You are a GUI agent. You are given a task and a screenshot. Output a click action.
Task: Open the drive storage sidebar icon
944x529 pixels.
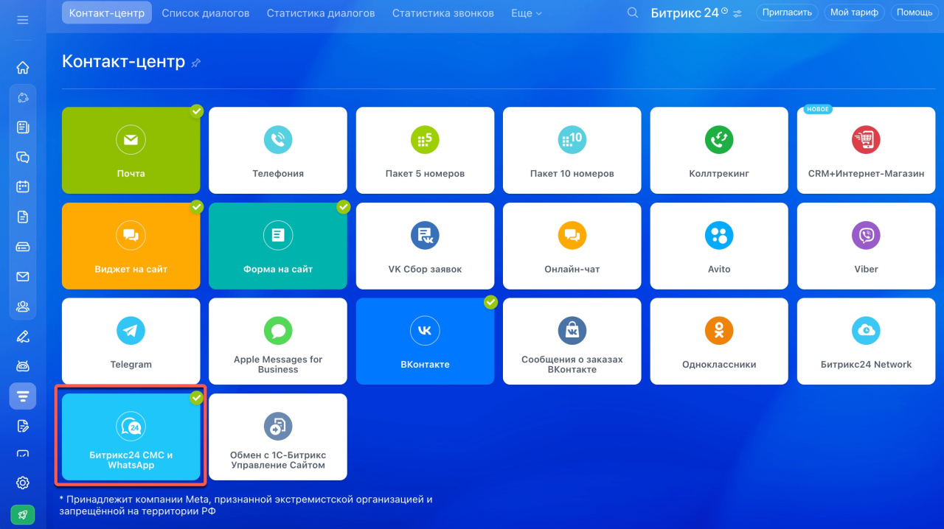pyautogui.click(x=23, y=247)
